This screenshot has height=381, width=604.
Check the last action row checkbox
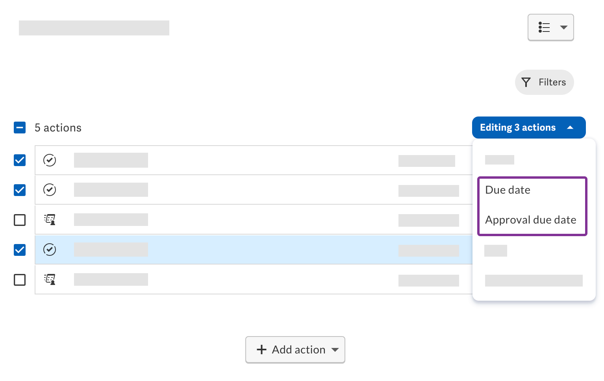(20, 279)
